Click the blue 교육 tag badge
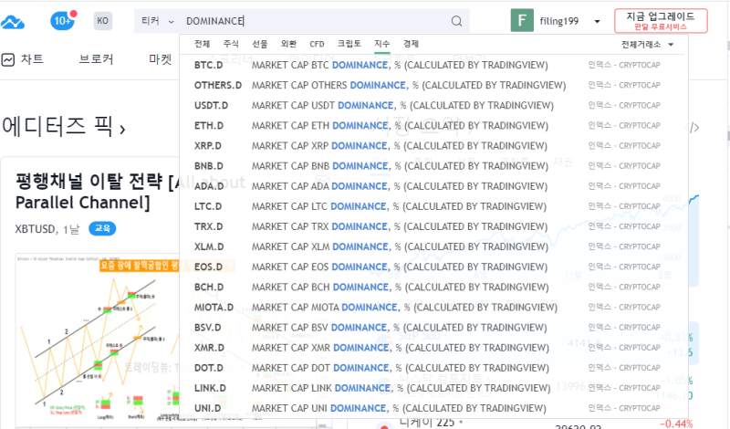 (x=102, y=229)
